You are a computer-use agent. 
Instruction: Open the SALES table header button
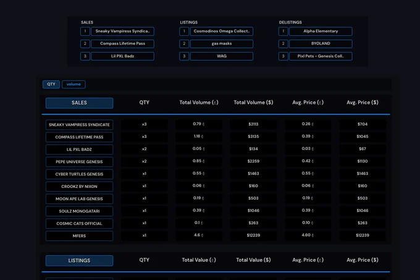(x=79, y=103)
